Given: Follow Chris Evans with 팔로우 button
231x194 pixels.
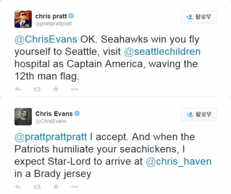Looking at the screenshot, I should [x=199, y=115].
